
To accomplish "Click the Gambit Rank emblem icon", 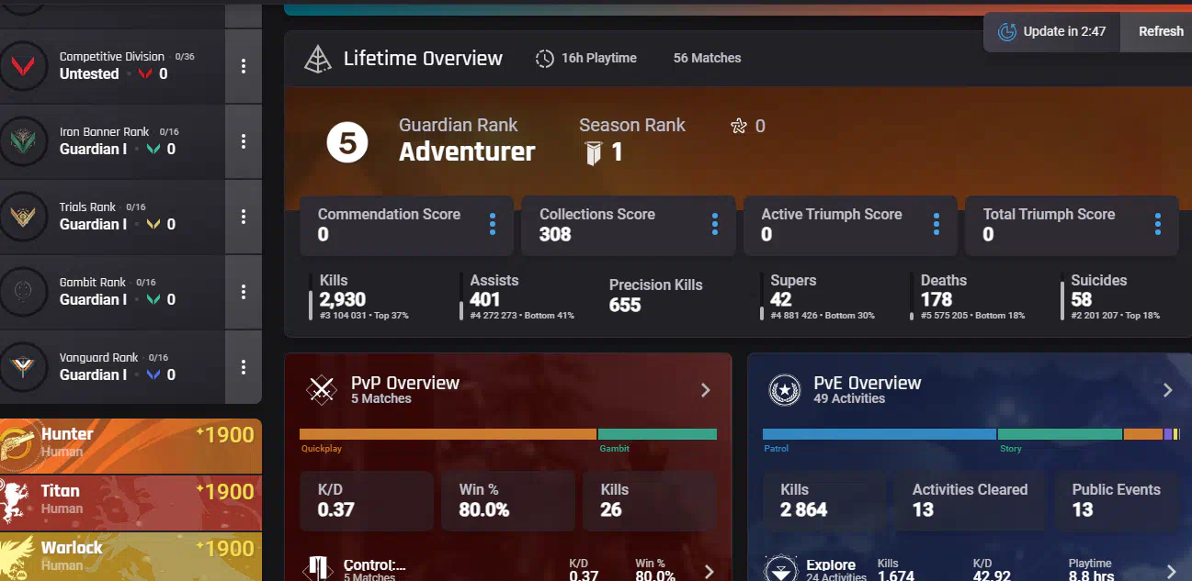I will (x=23, y=292).
